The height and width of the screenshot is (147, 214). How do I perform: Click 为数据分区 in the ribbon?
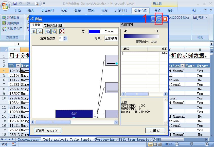pyautogui.click(x=12, y=29)
